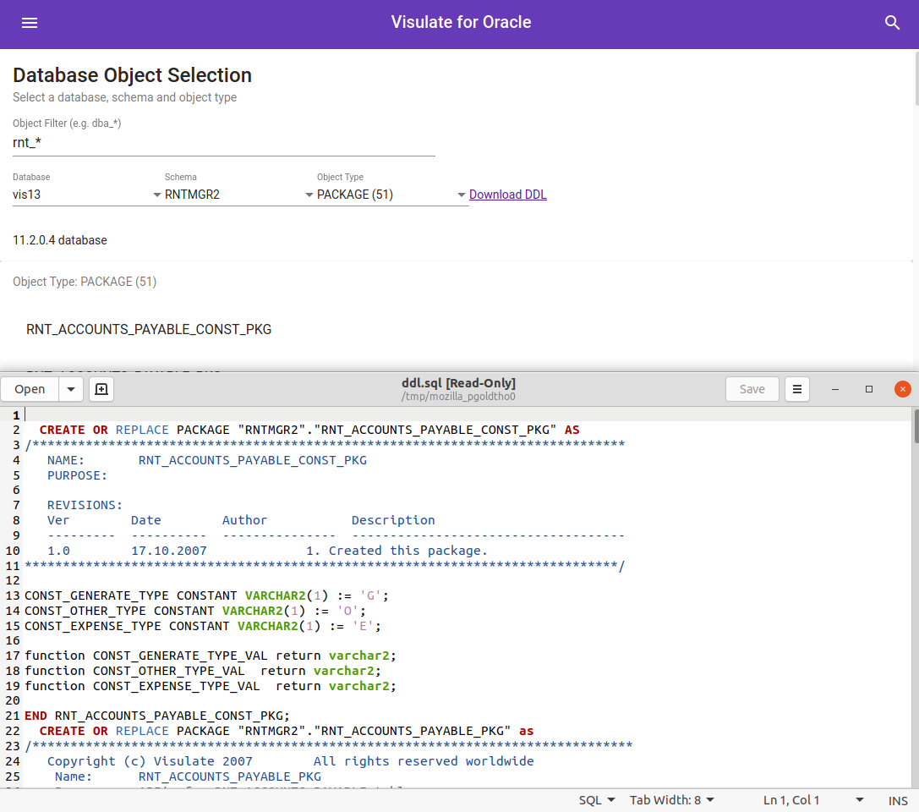Open the Database vis13 dropdown
919x812 pixels.
click(x=87, y=195)
